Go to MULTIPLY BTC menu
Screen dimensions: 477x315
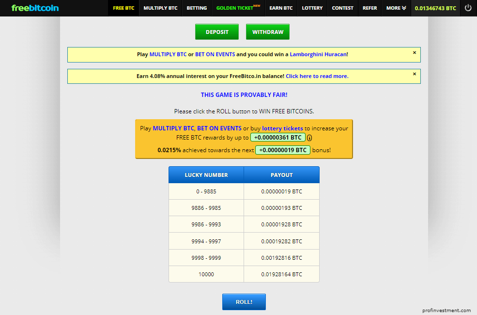[x=160, y=8]
